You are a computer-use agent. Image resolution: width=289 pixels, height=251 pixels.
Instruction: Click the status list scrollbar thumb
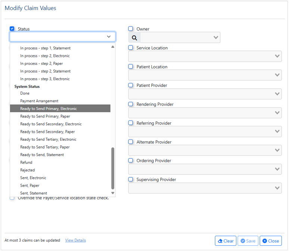[x=113, y=168]
